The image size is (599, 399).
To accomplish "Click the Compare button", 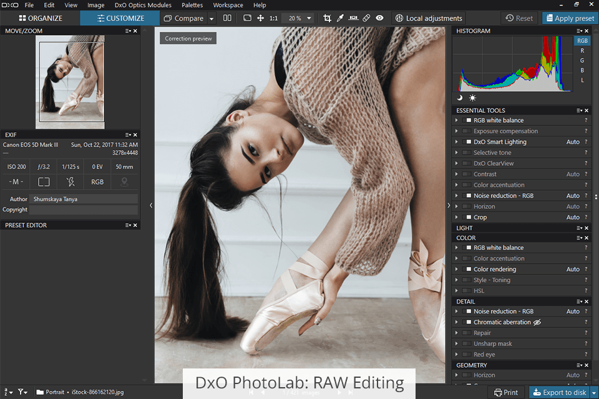I will click(183, 18).
